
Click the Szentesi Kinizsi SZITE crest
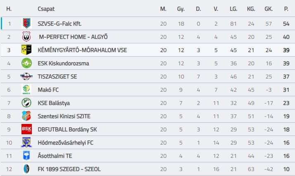(26, 116)
